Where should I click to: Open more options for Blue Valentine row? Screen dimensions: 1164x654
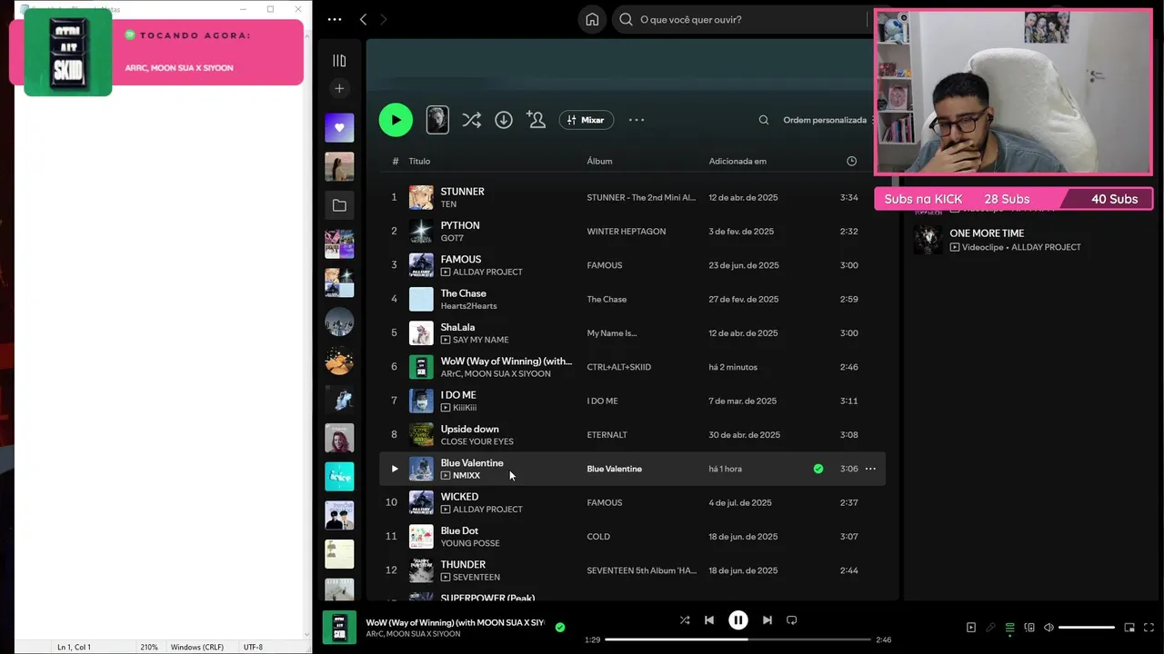tap(870, 469)
